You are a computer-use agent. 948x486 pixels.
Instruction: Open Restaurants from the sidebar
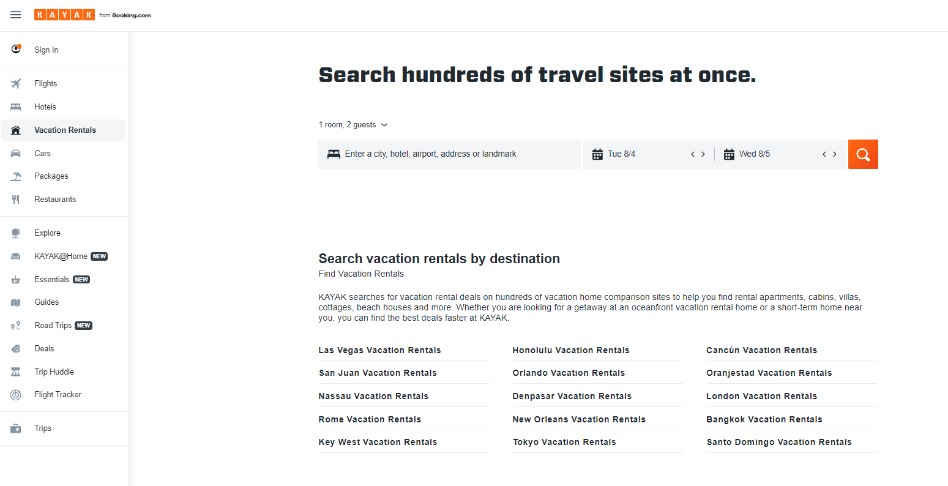(55, 199)
